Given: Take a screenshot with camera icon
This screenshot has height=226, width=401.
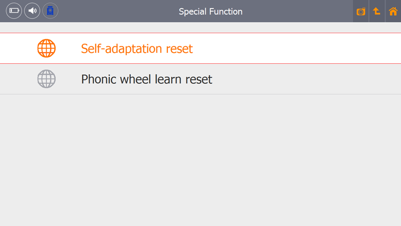Looking at the screenshot, I should (360, 11).
